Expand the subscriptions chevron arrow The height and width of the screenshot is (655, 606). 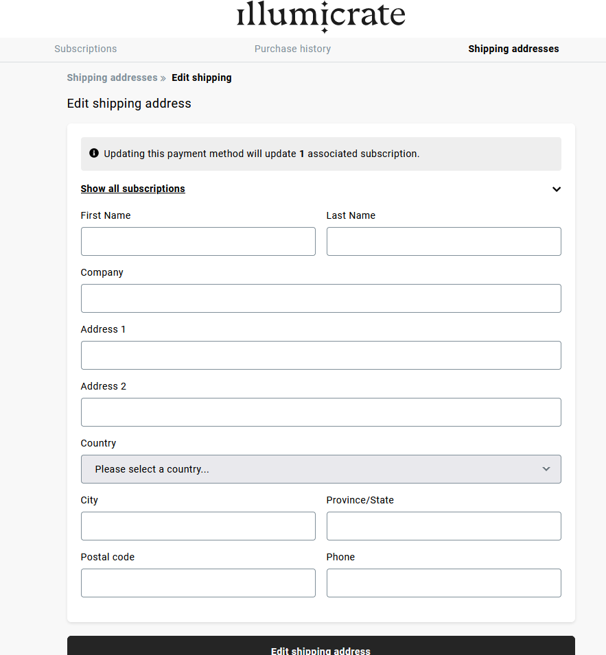(x=557, y=189)
